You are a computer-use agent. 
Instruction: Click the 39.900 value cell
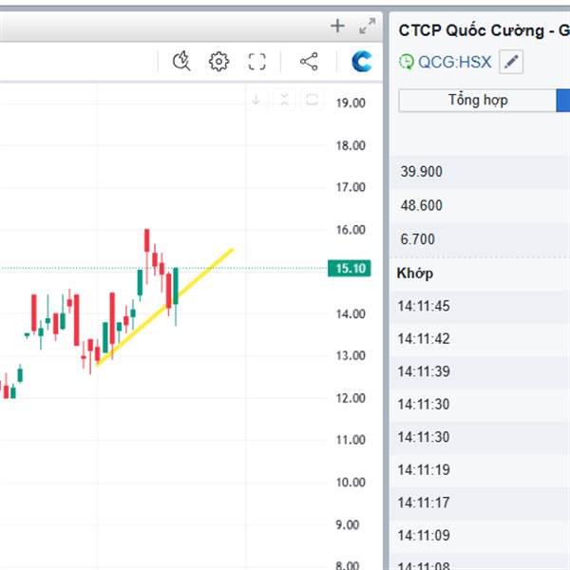coord(421,172)
